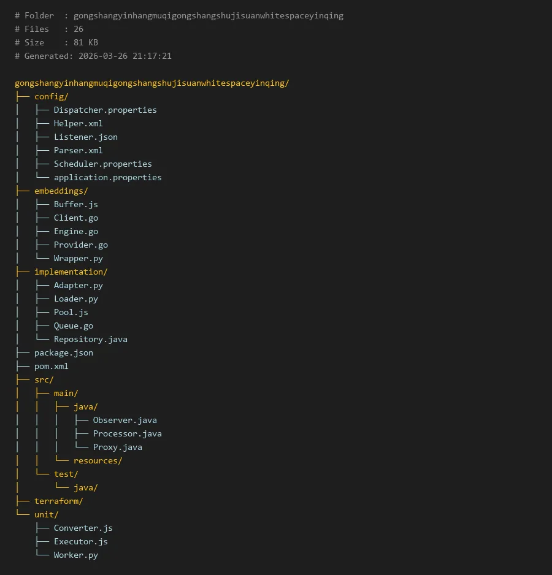
Task: Open the Observer.java file
Action: click(125, 420)
